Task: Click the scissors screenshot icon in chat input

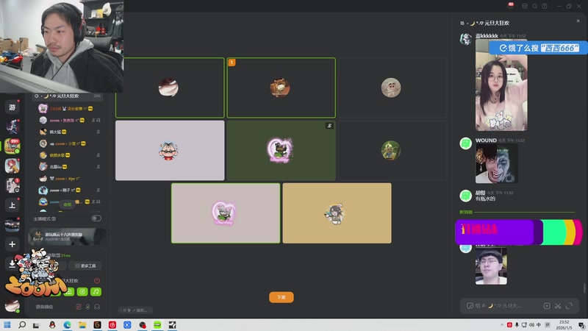Action: [x=558, y=306]
